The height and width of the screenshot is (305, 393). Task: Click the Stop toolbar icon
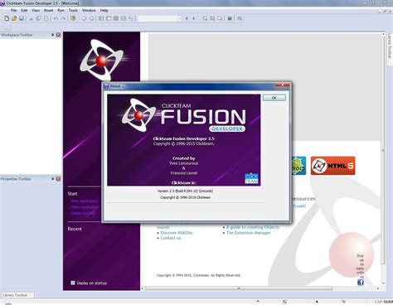click(x=230, y=18)
